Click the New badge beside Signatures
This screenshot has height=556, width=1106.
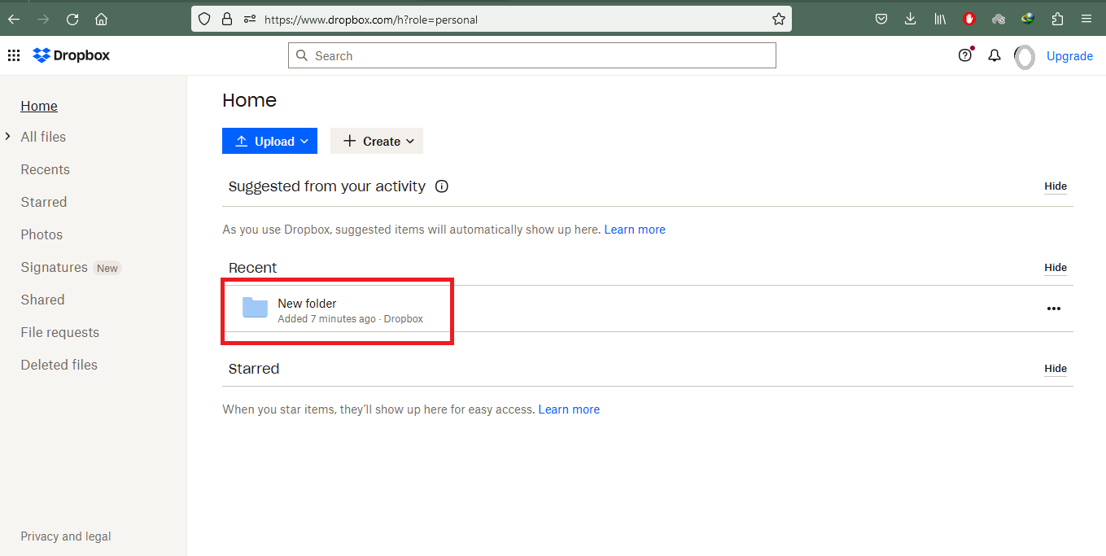pos(107,268)
